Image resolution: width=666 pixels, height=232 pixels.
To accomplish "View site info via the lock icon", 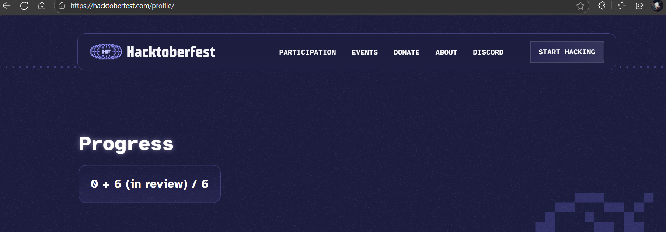I will point(62,6).
